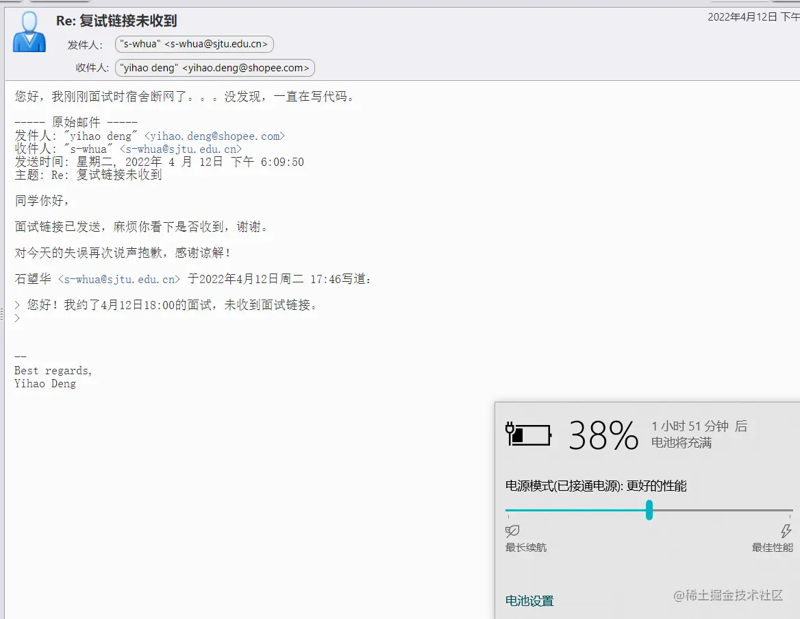Click the 发件人 contact pill for s-whua
Screen dimensions: 800x619
(194, 44)
